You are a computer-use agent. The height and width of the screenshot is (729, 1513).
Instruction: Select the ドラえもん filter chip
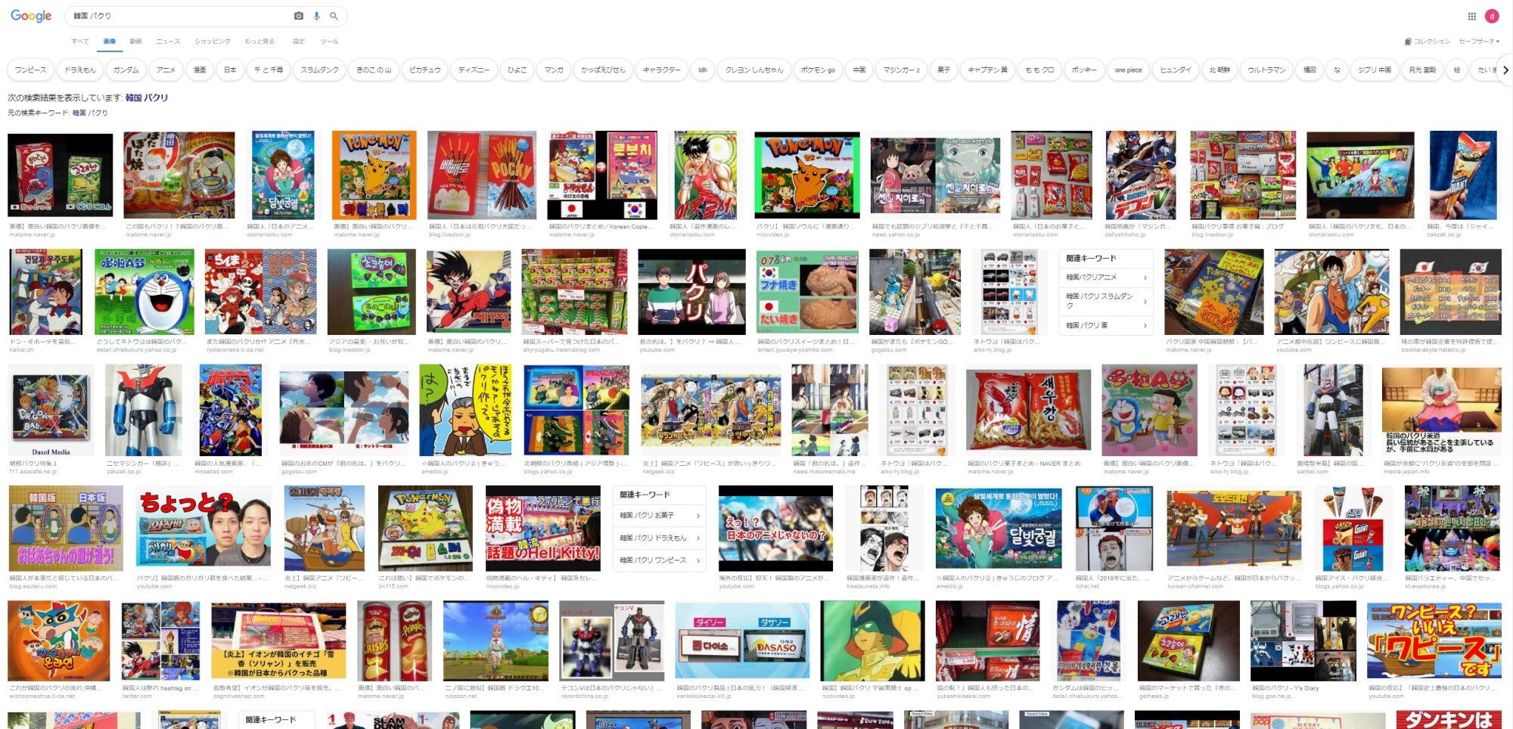coord(80,70)
